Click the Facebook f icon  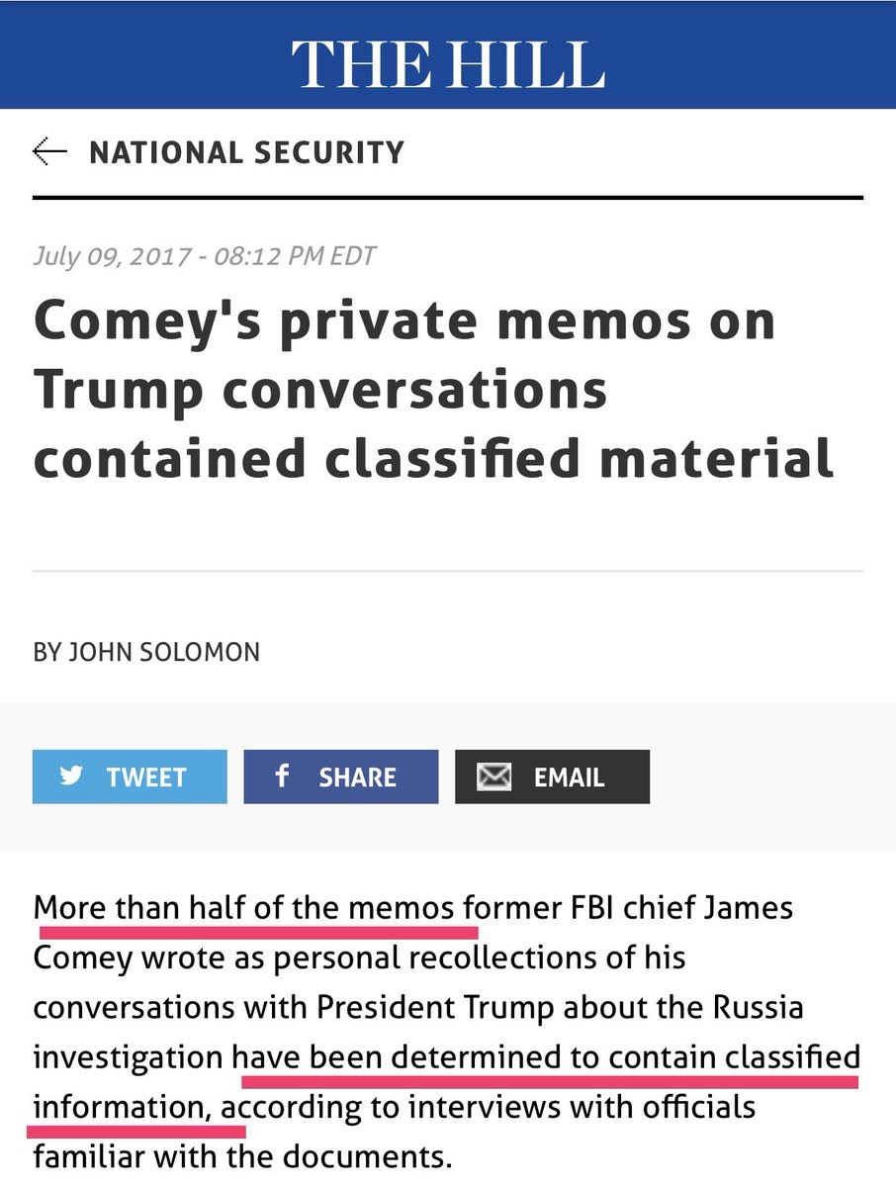click(x=282, y=776)
